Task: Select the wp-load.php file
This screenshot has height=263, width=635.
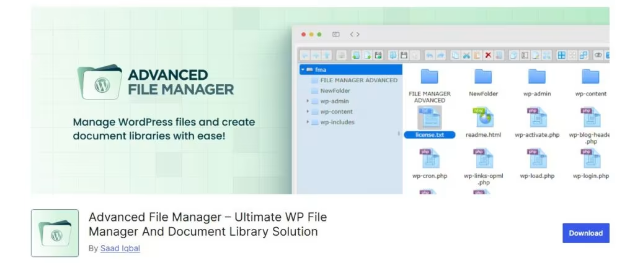Action: coord(537,163)
